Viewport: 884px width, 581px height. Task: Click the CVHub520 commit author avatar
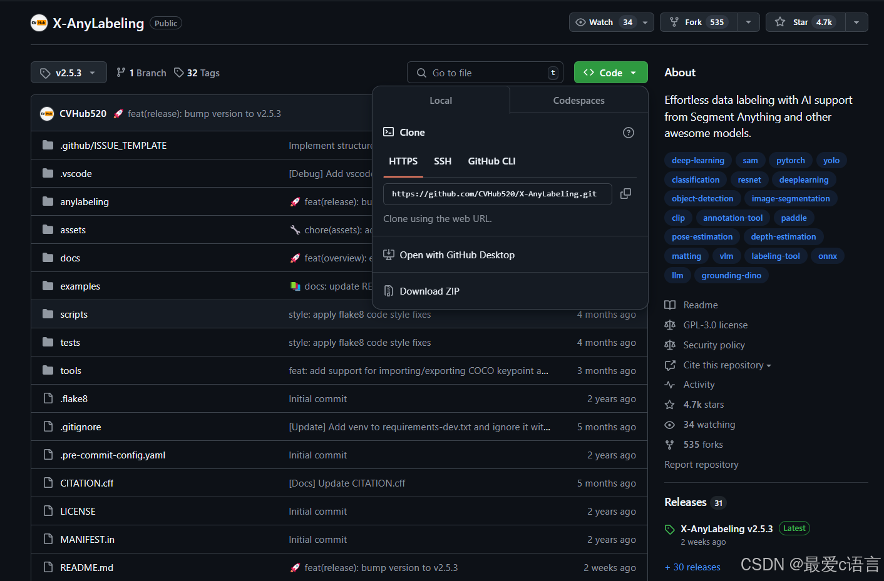click(47, 114)
